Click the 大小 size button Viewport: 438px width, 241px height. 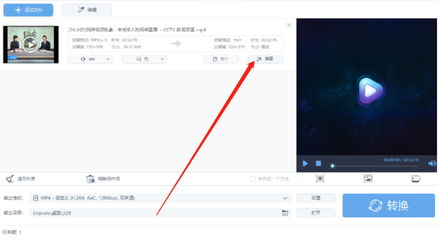coord(220,59)
